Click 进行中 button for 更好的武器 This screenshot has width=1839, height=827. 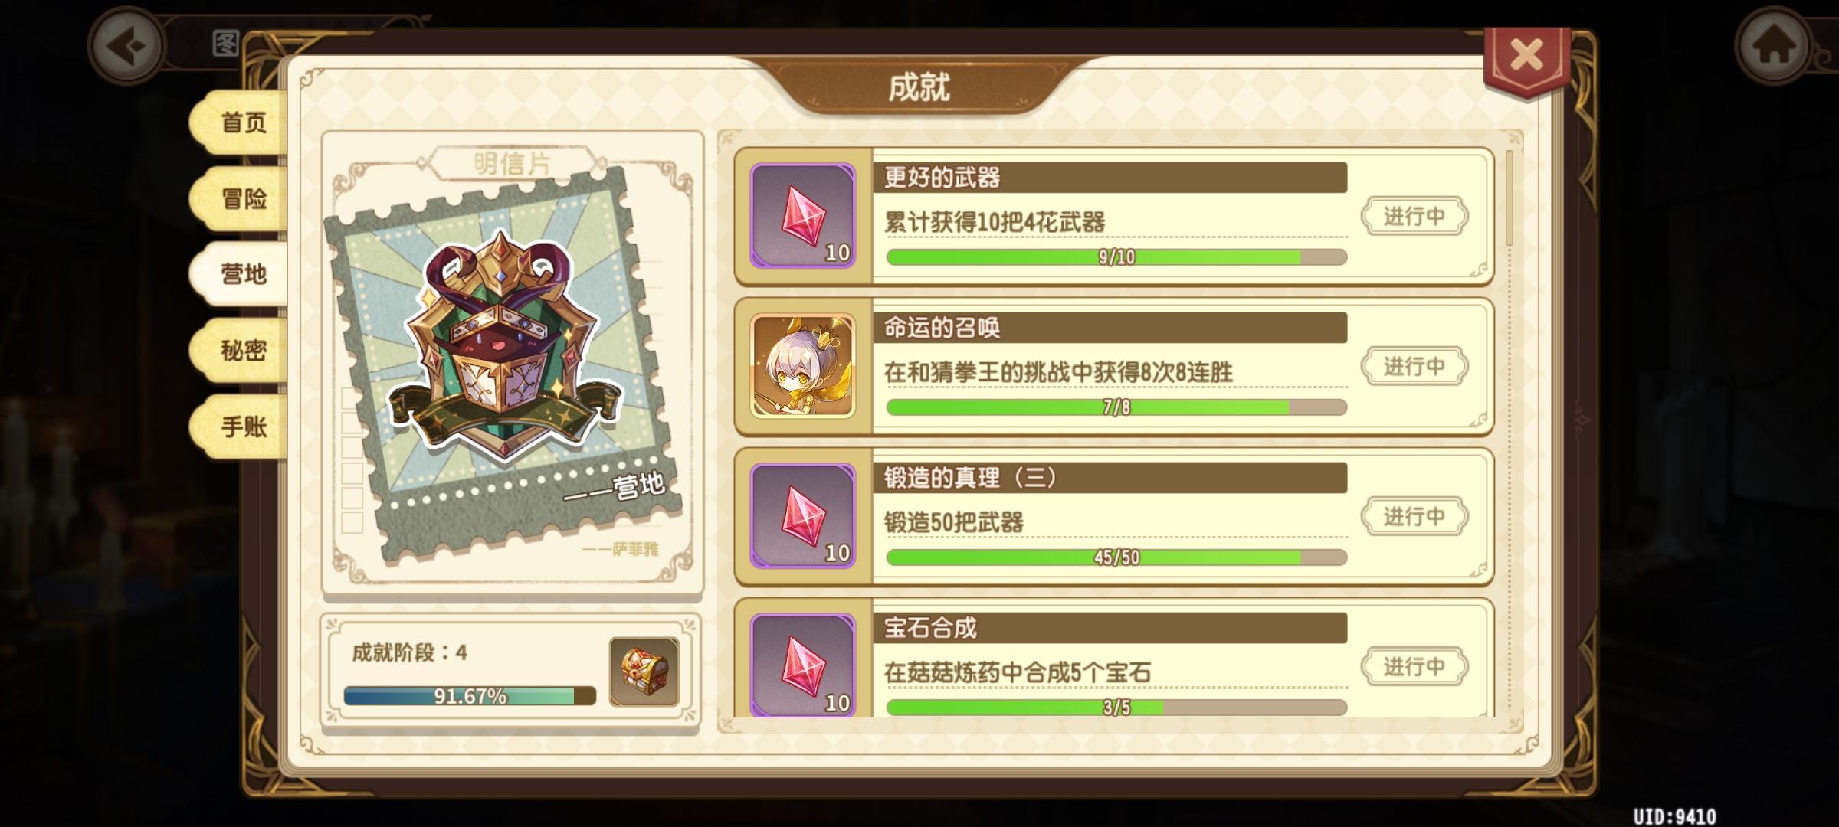click(1414, 217)
